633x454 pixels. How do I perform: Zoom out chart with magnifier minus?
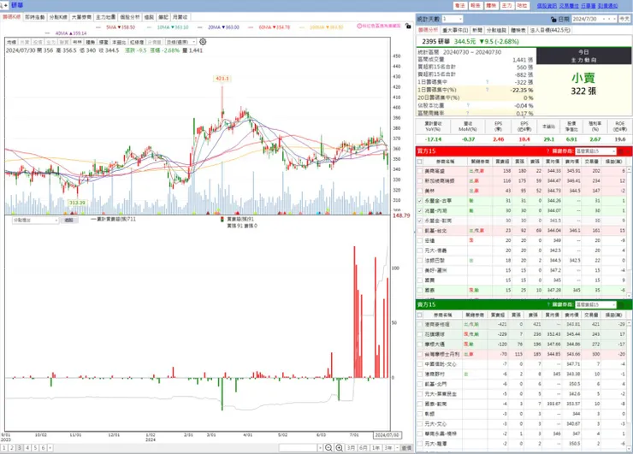[x=328, y=447]
